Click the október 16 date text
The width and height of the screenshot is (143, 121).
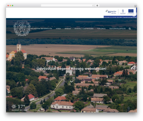(17, 110)
